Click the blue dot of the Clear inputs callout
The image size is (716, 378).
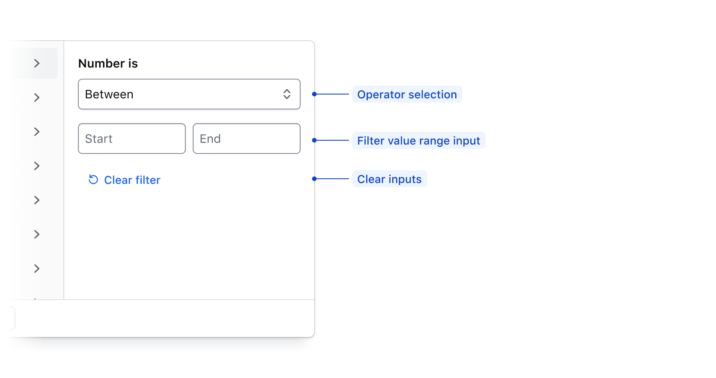point(314,179)
